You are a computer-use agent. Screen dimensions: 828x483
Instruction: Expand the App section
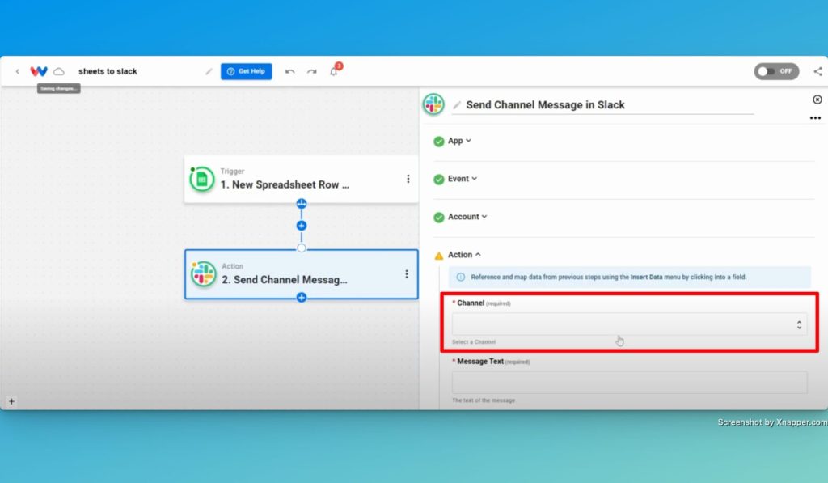459,141
